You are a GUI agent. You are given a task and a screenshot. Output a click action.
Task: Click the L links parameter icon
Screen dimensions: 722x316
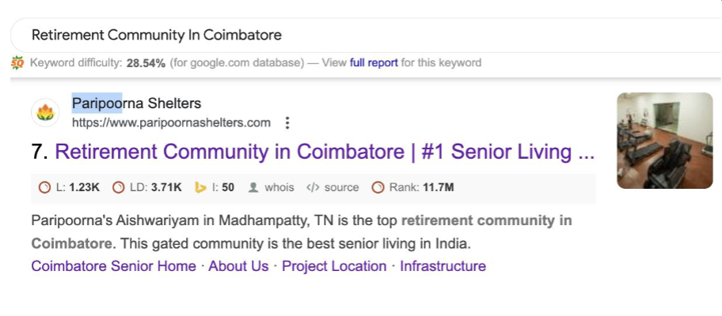44,187
